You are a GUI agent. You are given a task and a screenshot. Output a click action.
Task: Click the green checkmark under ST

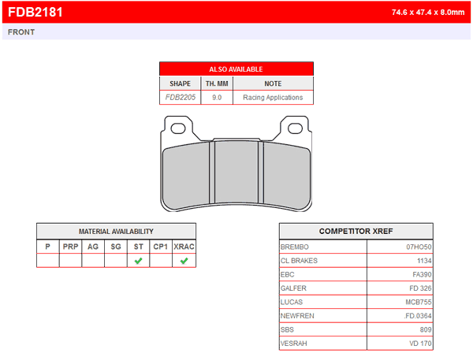coord(139,261)
